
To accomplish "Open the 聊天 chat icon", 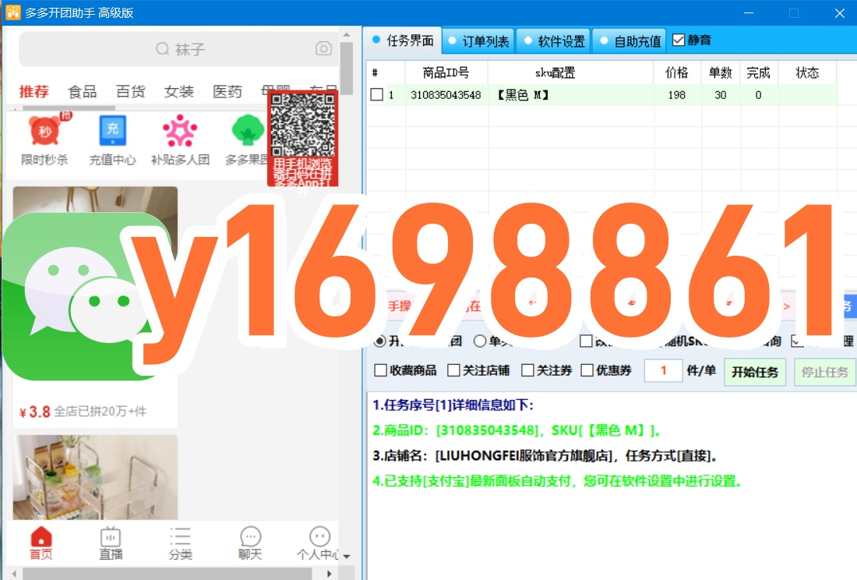I will [250, 537].
